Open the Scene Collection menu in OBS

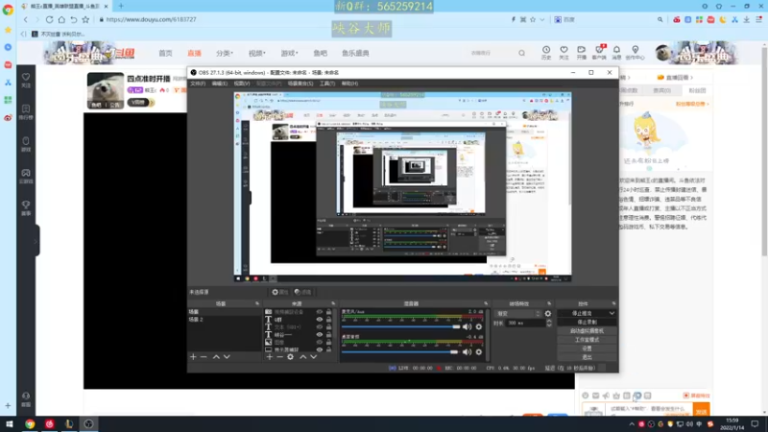point(300,84)
